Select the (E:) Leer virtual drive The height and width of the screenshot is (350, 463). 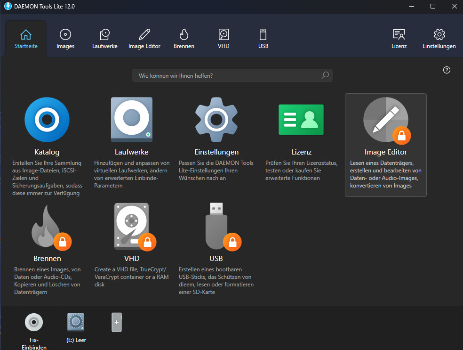click(76, 322)
